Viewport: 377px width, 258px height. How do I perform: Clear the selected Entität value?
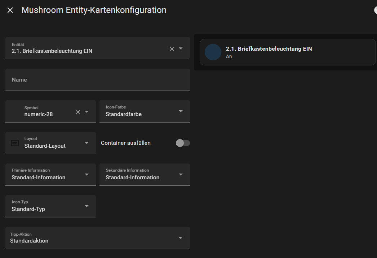pyautogui.click(x=172, y=49)
